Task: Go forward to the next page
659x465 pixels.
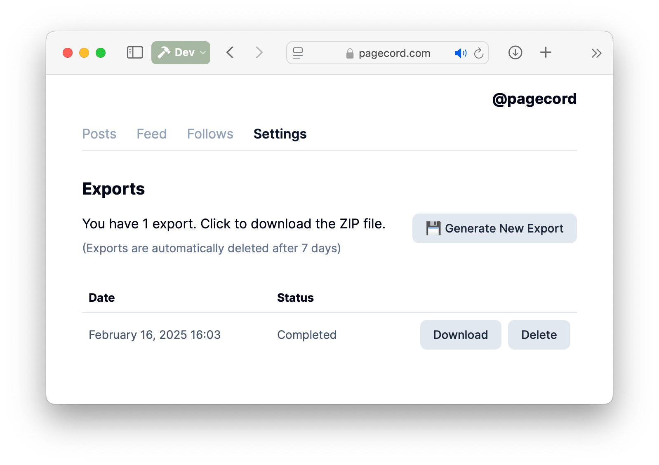Action: tap(259, 53)
